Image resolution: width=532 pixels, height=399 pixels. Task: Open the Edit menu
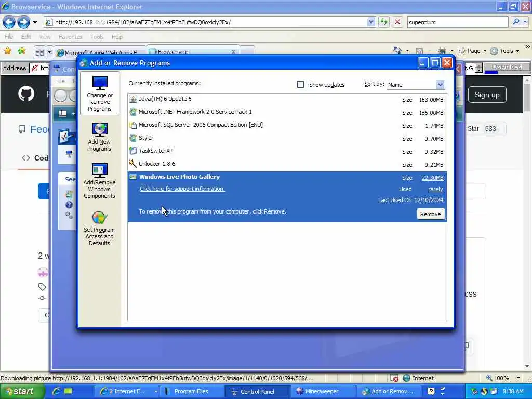[26, 37]
